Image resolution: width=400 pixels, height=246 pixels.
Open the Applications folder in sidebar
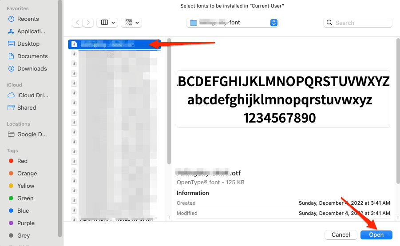point(31,32)
